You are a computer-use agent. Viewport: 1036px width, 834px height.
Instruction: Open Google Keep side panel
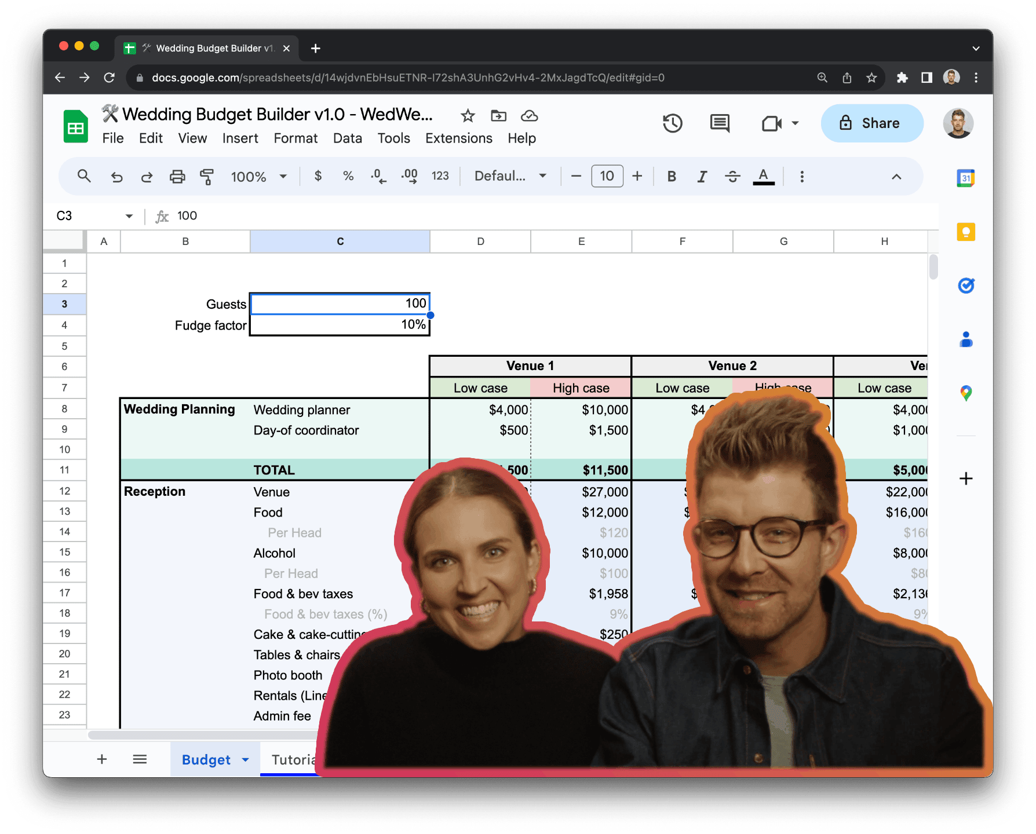pyautogui.click(x=965, y=232)
